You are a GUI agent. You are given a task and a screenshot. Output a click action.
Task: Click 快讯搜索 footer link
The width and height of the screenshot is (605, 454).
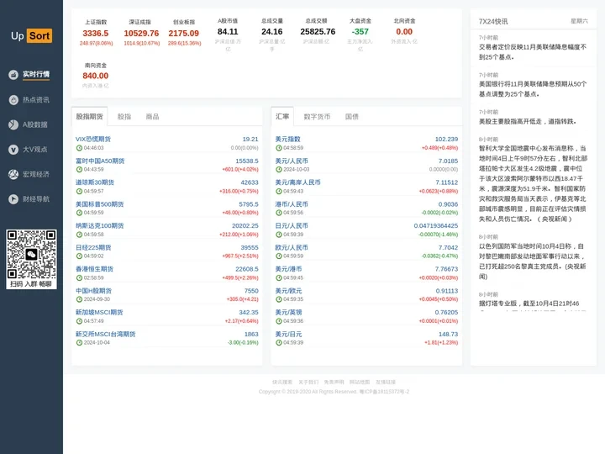pyautogui.click(x=282, y=383)
